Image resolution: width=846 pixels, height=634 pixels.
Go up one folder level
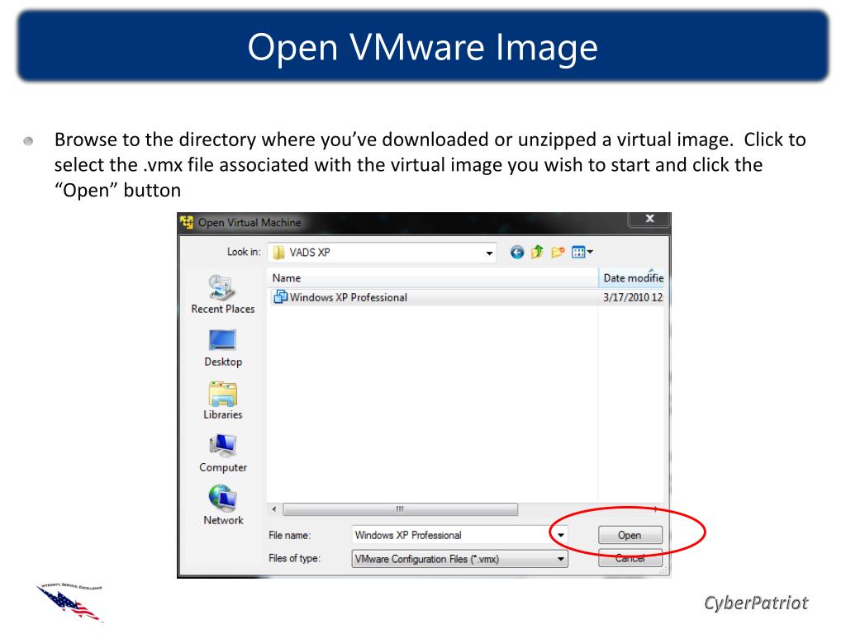(537, 252)
